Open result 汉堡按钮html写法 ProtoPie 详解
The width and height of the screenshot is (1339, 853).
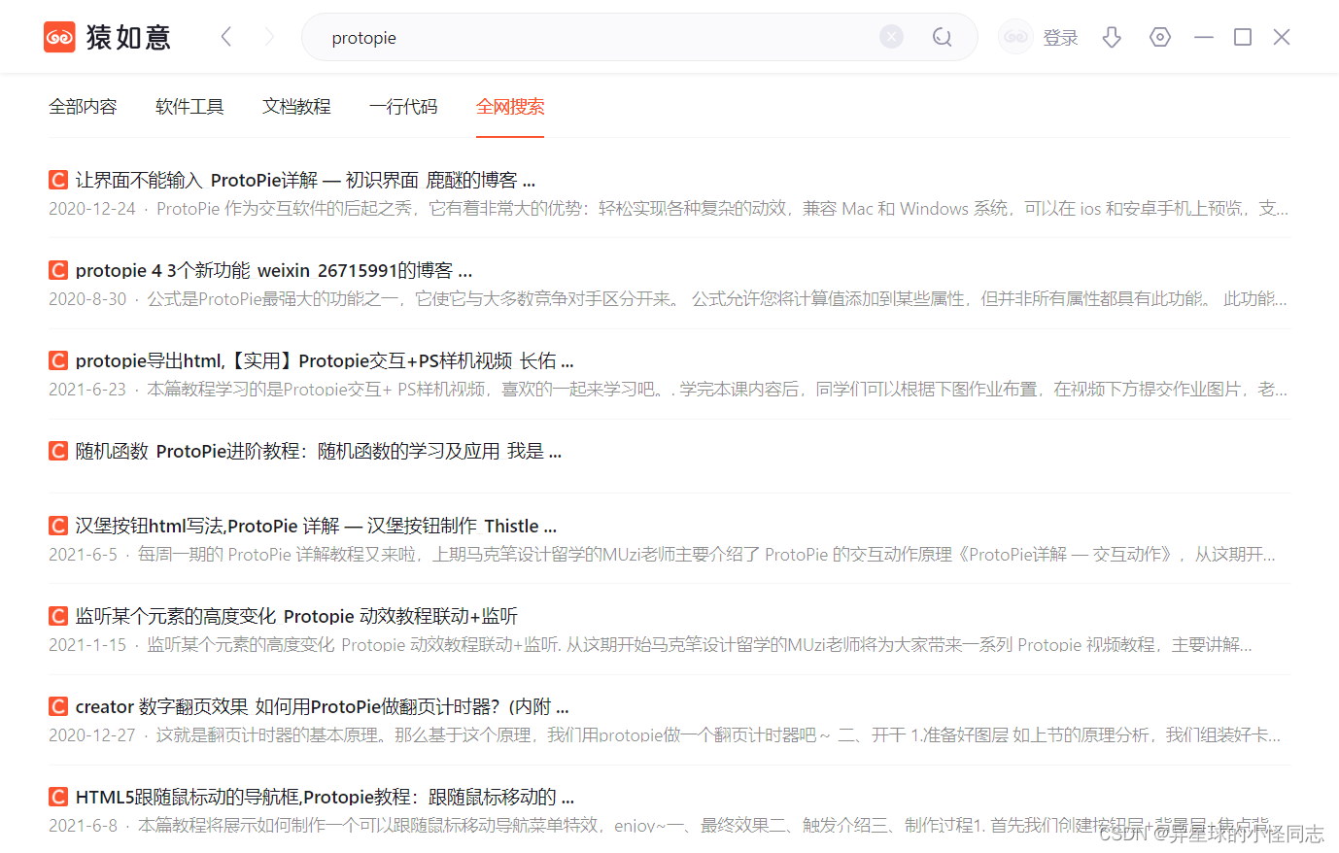pyautogui.click(x=316, y=526)
